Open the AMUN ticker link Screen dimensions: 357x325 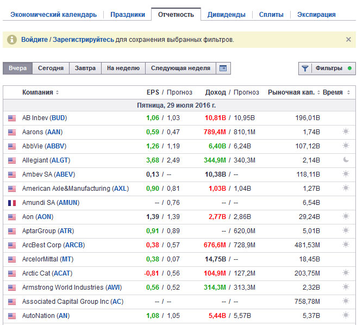[x=68, y=203]
